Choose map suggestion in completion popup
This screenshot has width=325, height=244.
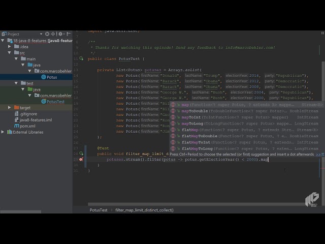tap(247, 105)
